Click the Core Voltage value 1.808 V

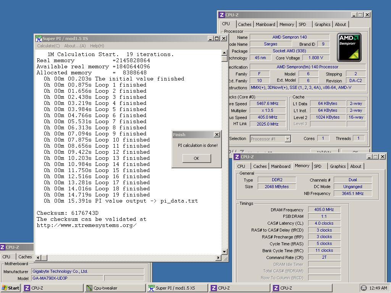coord(316,58)
